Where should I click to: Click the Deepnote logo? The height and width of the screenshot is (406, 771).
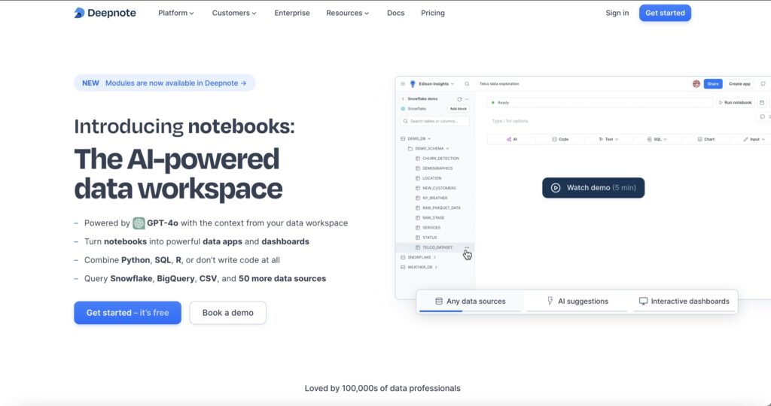(x=105, y=14)
